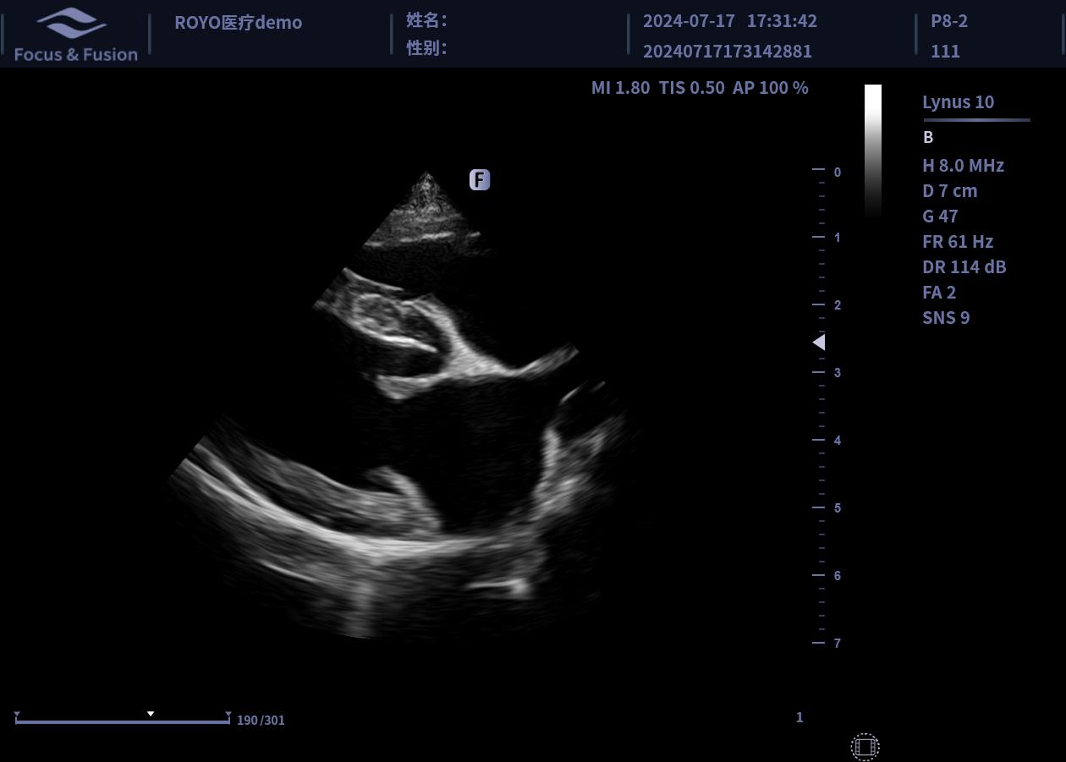The image size is (1066, 762).
Task: Select the Lynus 10 preset title
Action: point(958,102)
